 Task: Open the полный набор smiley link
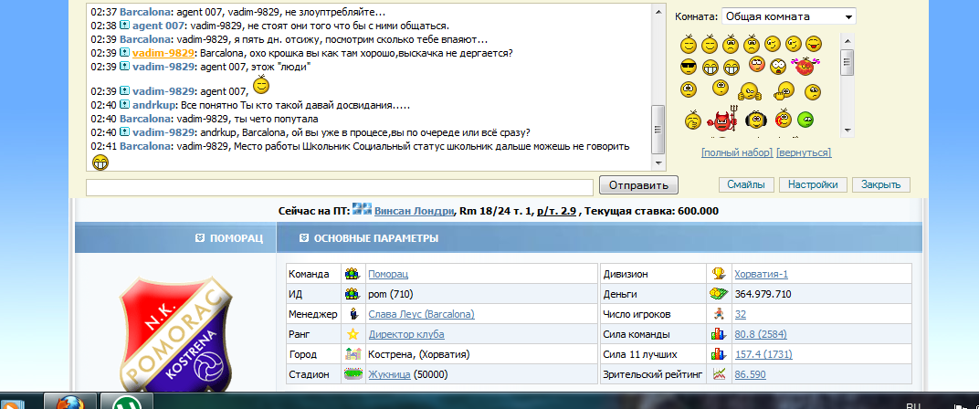click(736, 152)
